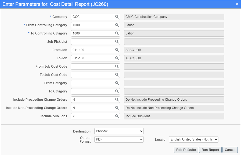Open the From Category lookup icon
The height and width of the screenshot is (156, 241).
[117, 83]
